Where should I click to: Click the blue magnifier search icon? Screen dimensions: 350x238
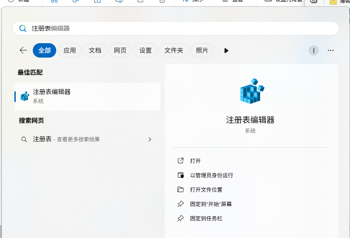[x=23, y=28]
